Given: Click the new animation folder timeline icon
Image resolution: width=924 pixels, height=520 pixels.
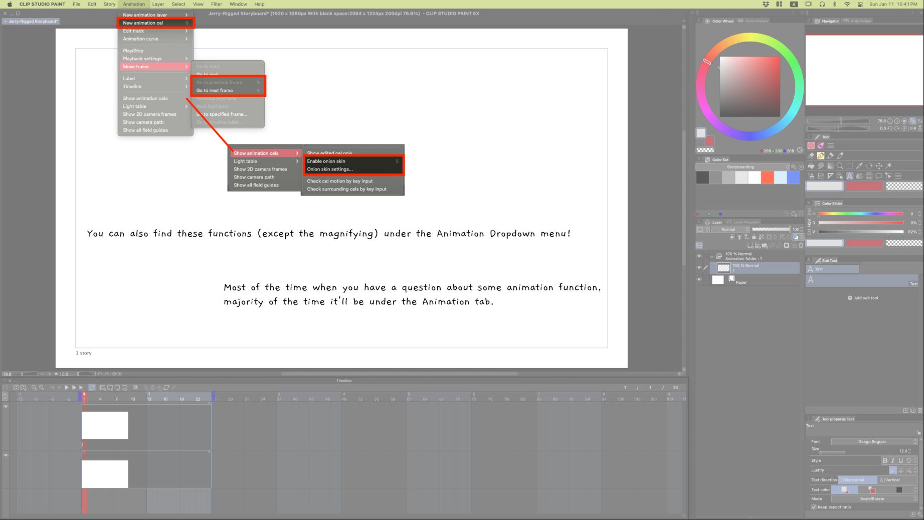Looking at the screenshot, I should [103, 388].
